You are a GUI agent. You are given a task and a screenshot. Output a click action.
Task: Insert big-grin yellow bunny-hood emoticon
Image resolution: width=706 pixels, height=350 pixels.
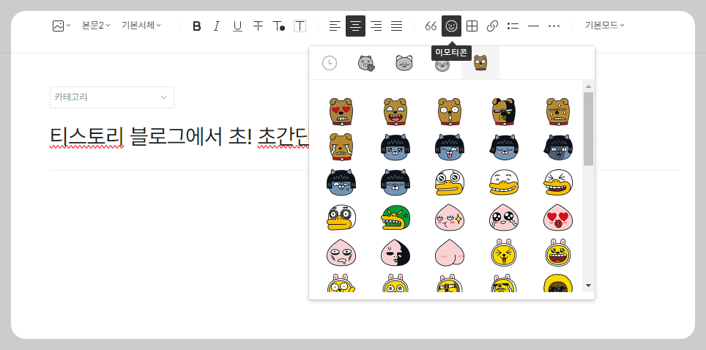558,253
